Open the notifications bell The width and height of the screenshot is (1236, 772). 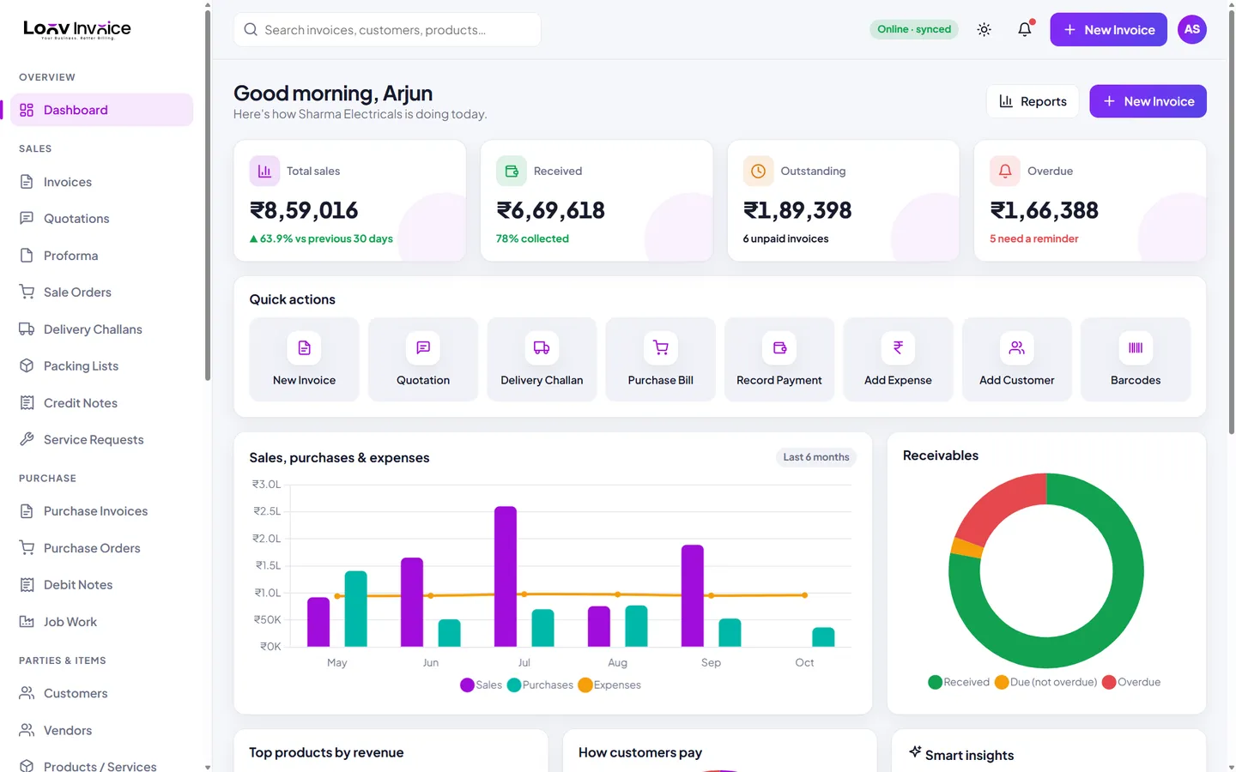pos(1025,29)
